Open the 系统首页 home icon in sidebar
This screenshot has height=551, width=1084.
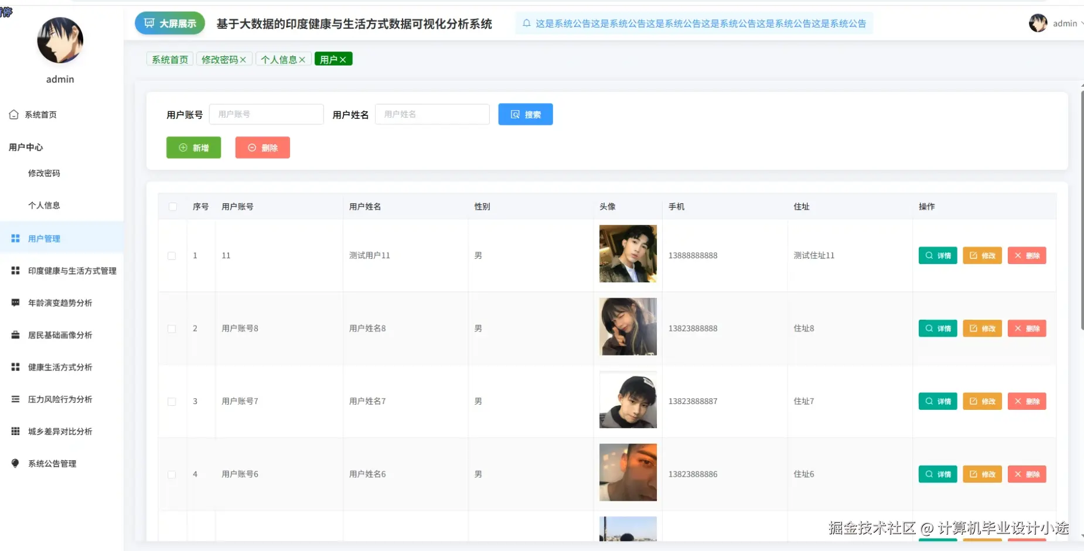click(15, 115)
